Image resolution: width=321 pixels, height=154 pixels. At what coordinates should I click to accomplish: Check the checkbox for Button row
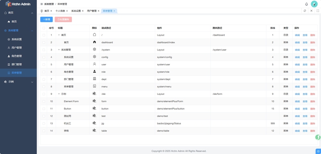point(44,109)
